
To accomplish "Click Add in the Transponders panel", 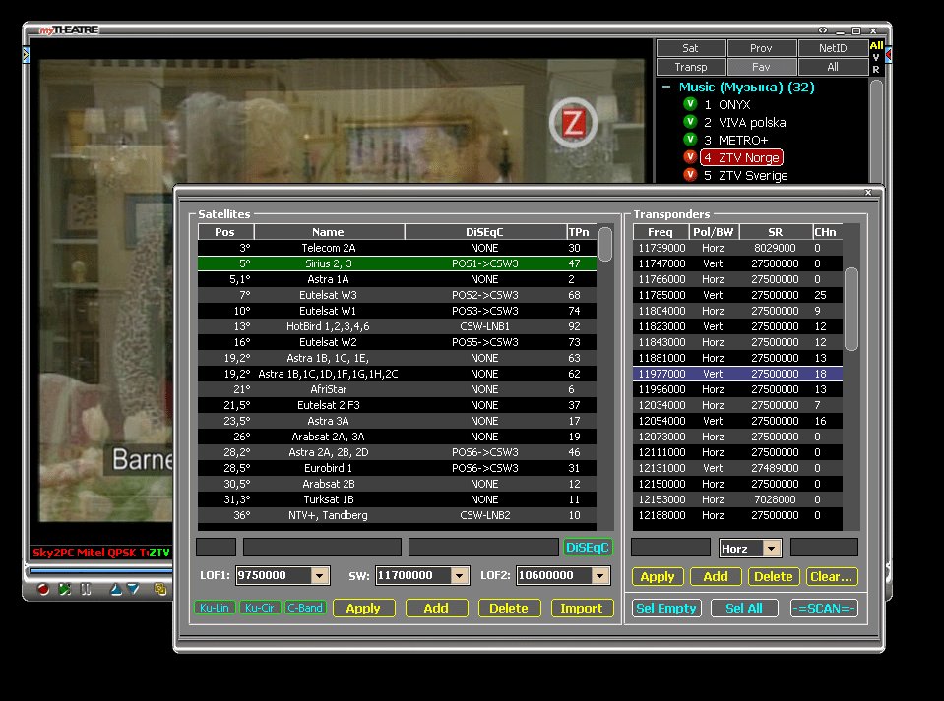I will [x=716, y=576].
